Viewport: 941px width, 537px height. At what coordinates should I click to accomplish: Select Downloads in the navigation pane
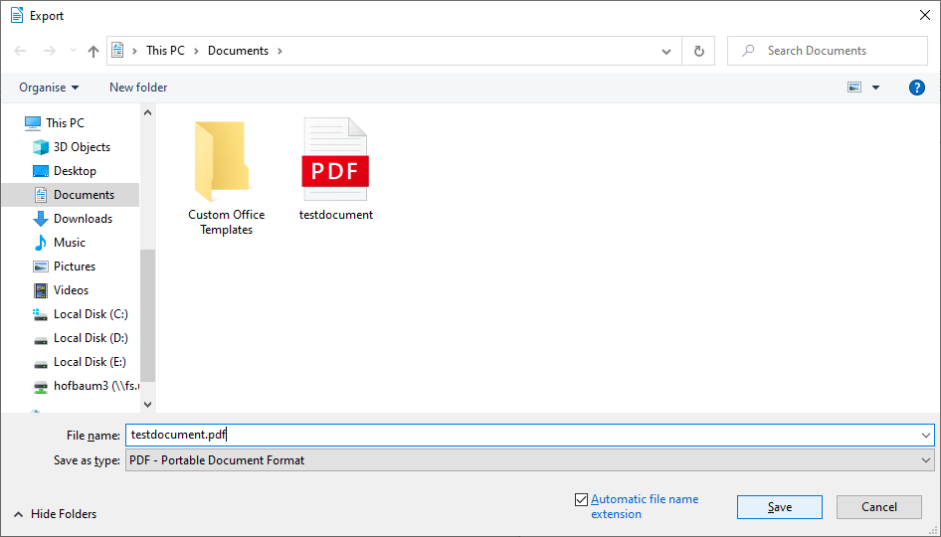click(x=83, y=219)
